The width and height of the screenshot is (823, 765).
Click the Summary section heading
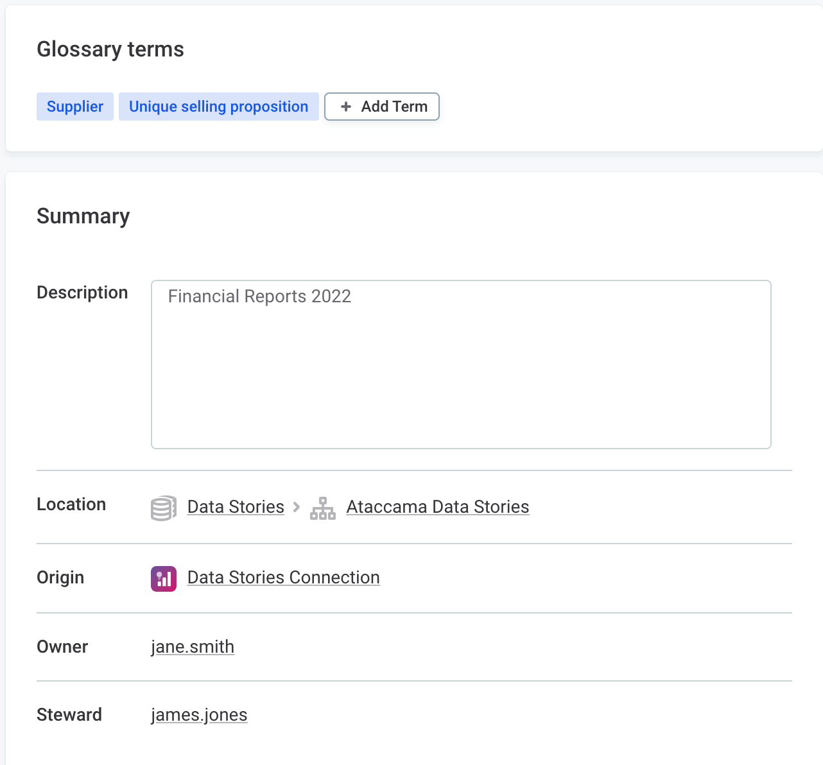tap(83, 216)
